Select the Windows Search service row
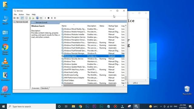Image resolution: width=194 pixels, height=109 pixels. (93, 56)
